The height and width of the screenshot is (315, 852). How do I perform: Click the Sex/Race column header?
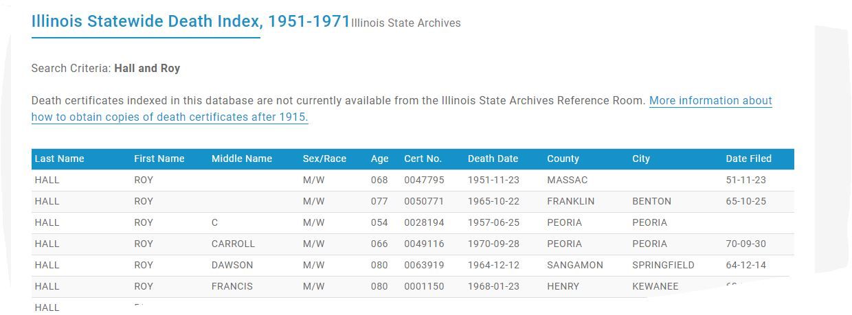click(324, 159)
